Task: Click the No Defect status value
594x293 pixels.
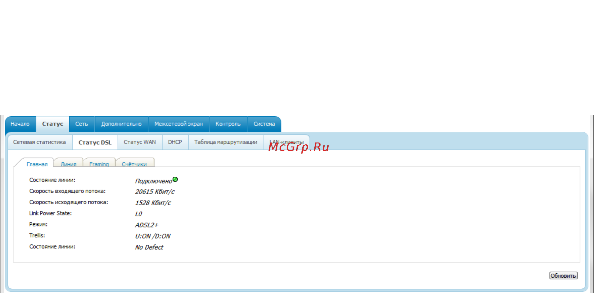Action: tap(149, 247)
